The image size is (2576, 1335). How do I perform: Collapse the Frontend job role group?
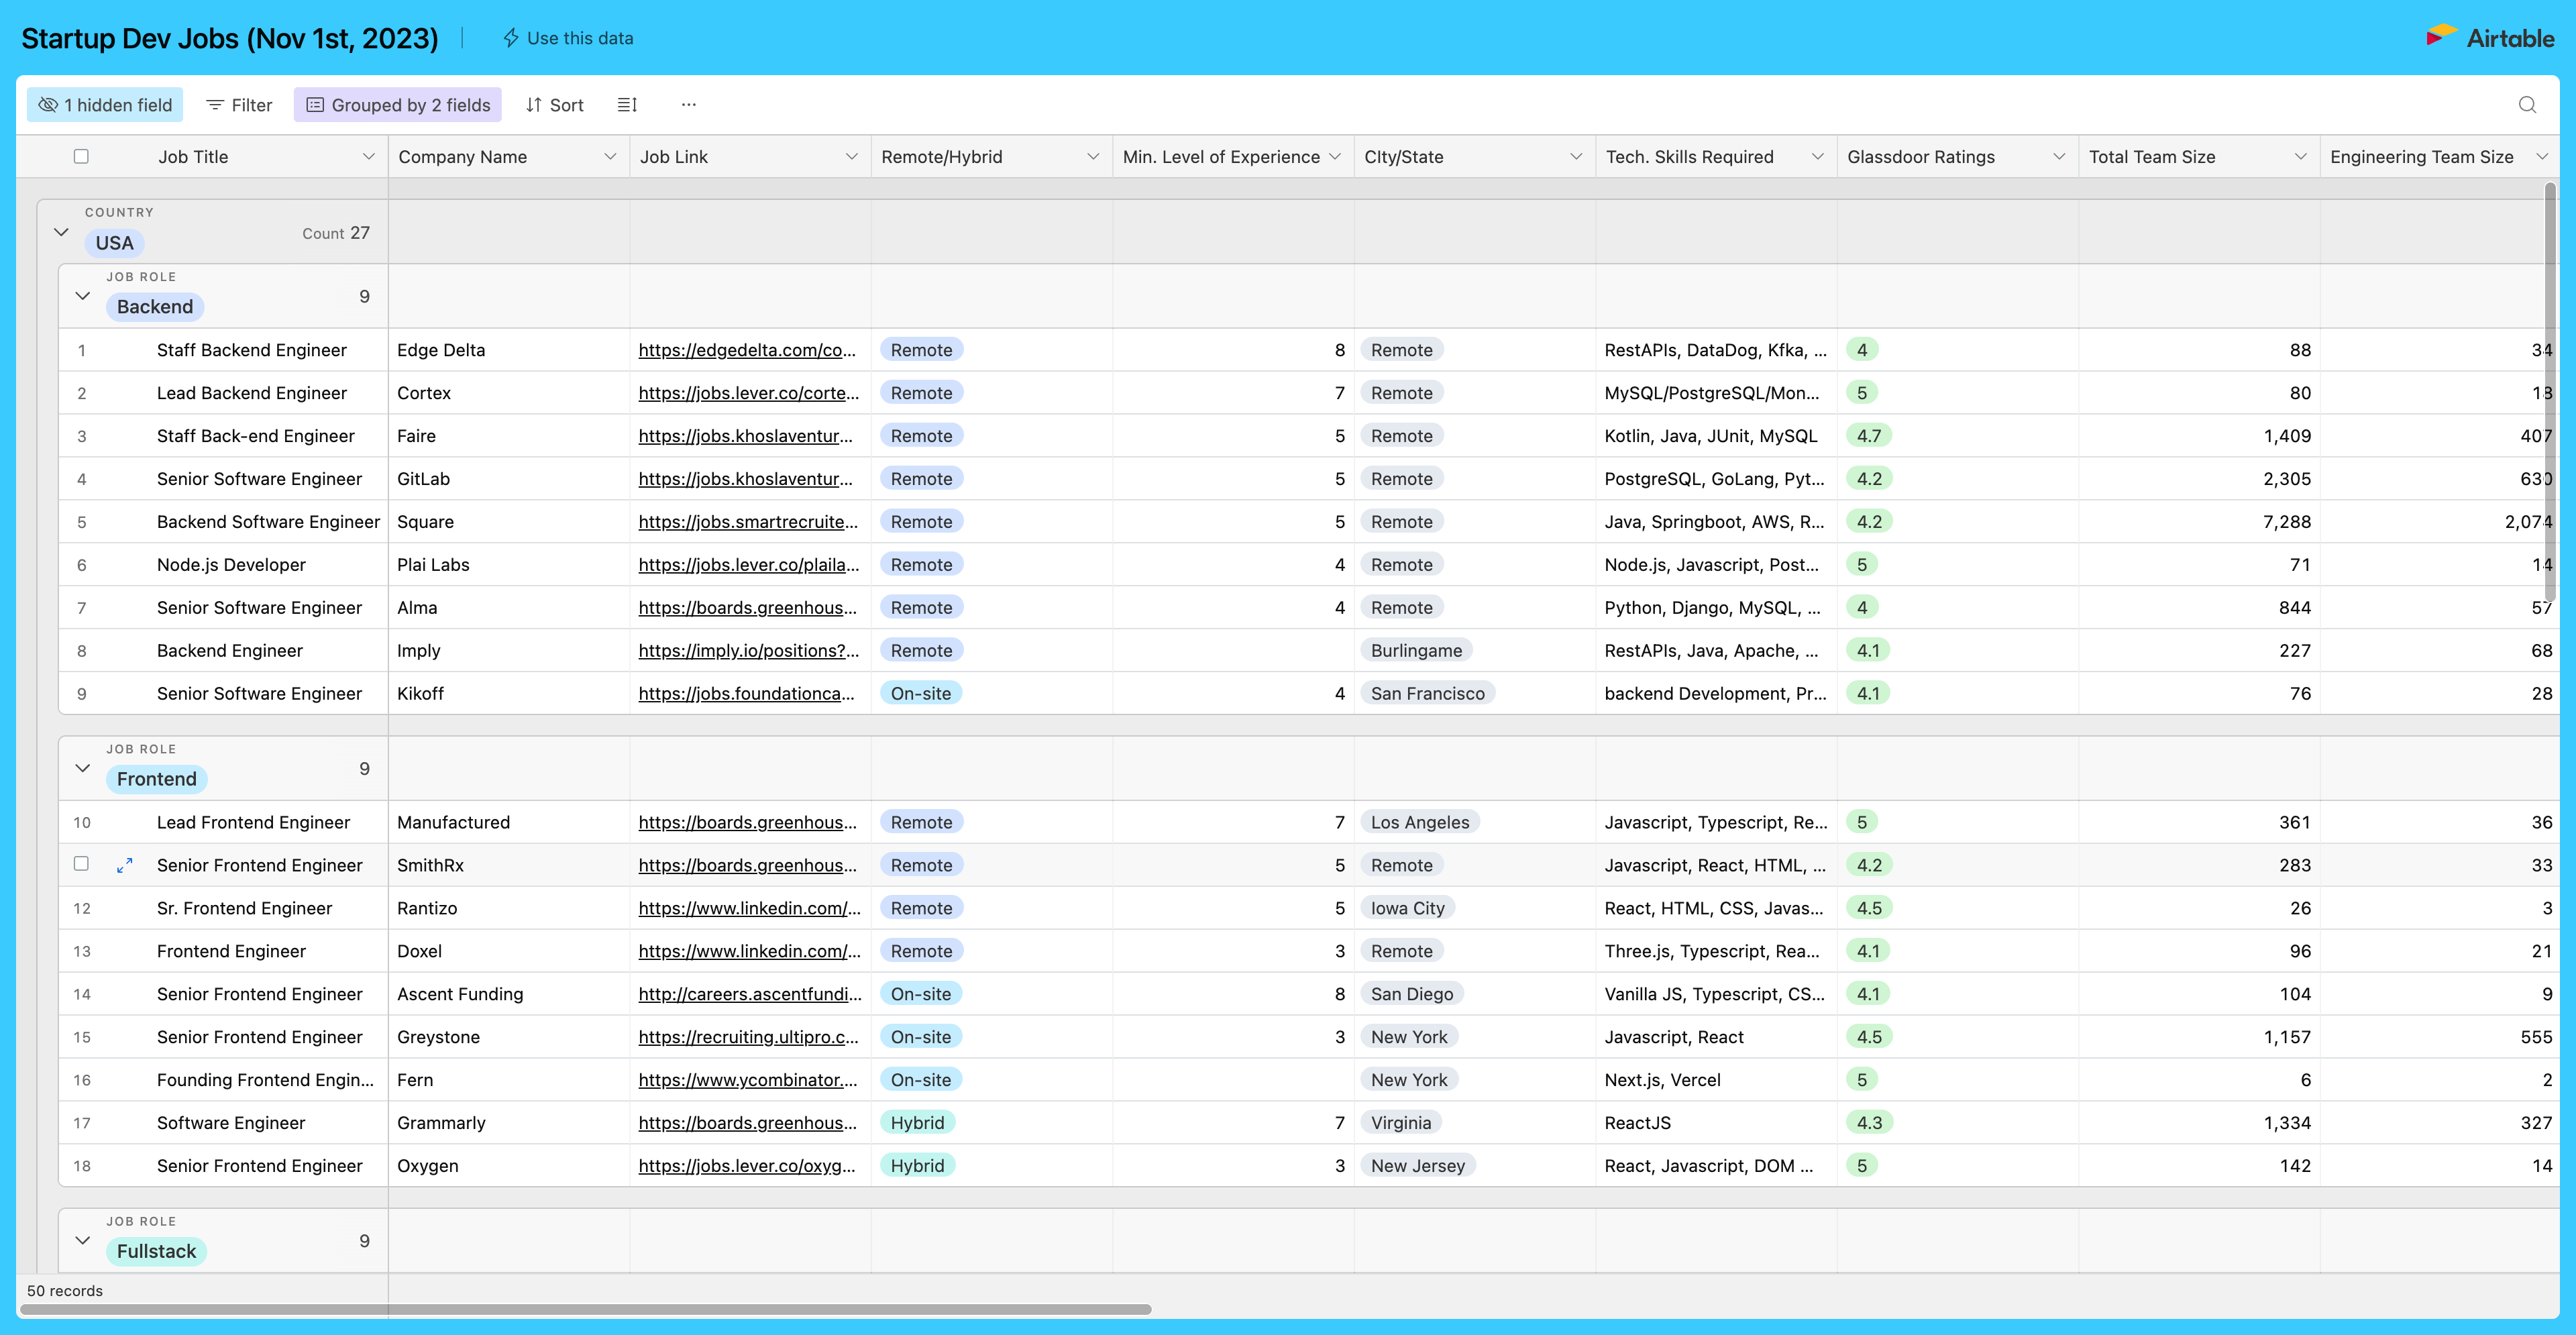click(83, 768)
